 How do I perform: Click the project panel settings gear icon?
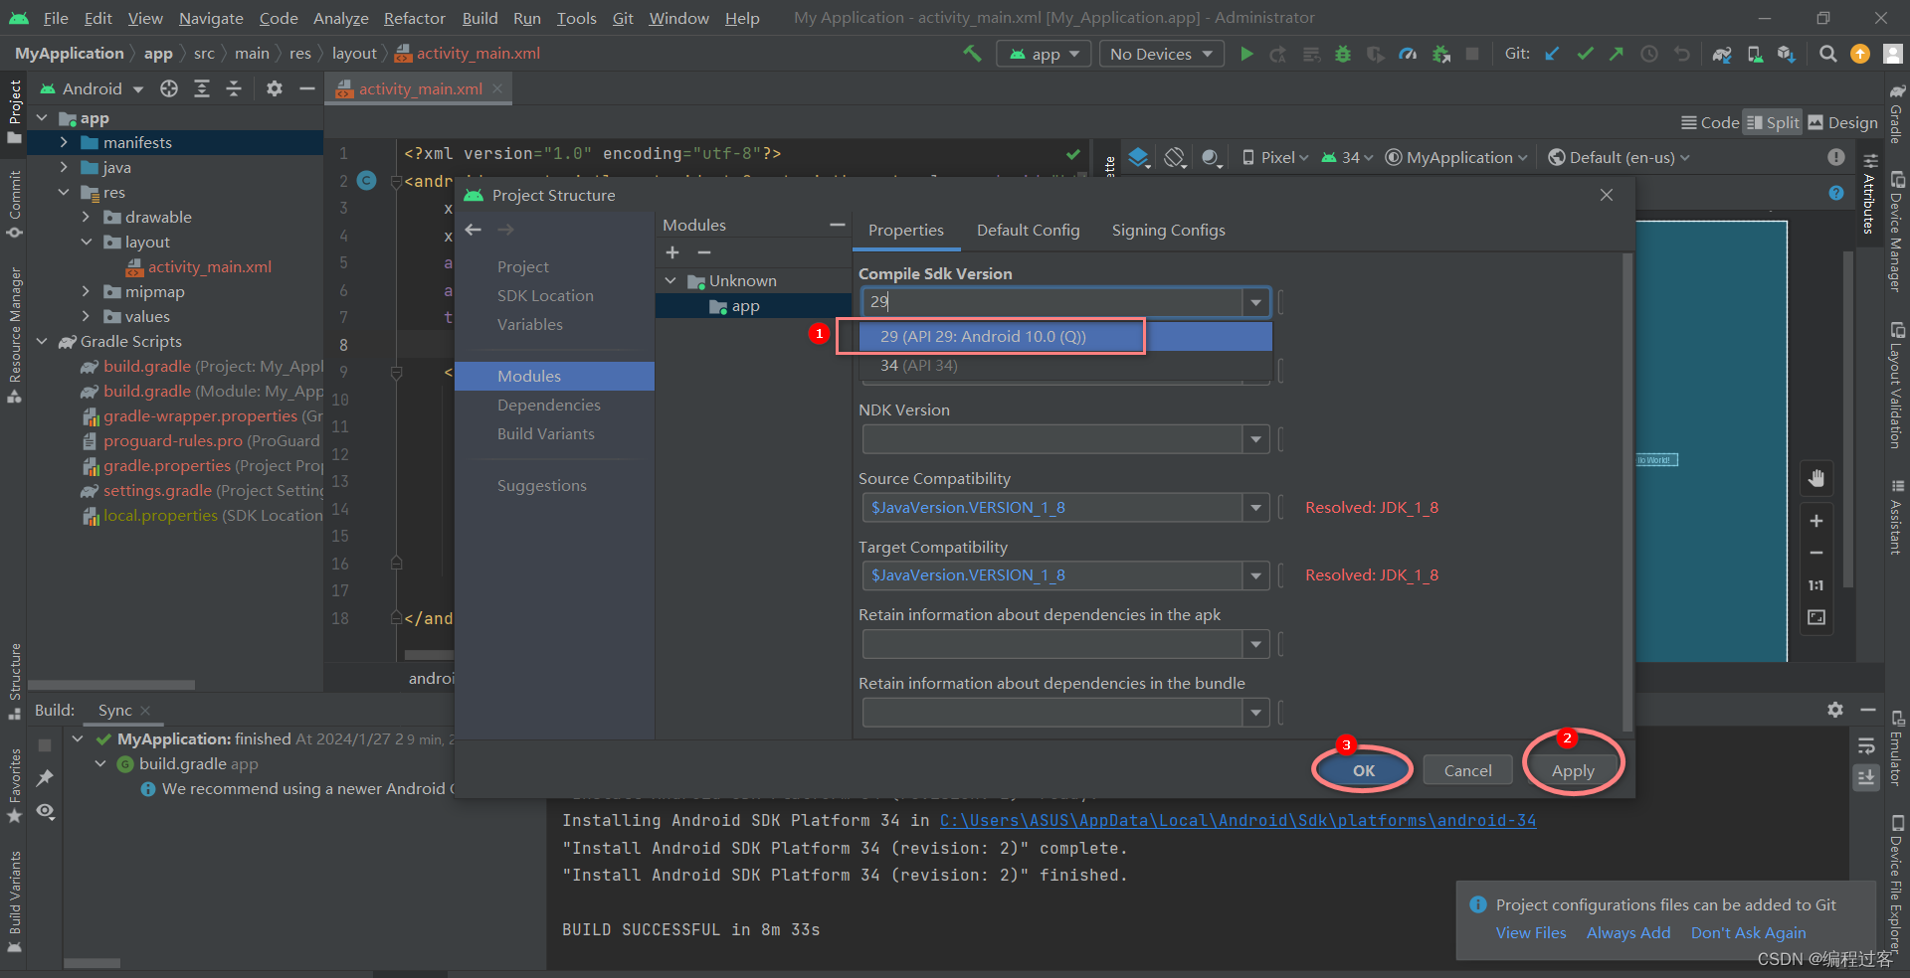click(275, 88)
